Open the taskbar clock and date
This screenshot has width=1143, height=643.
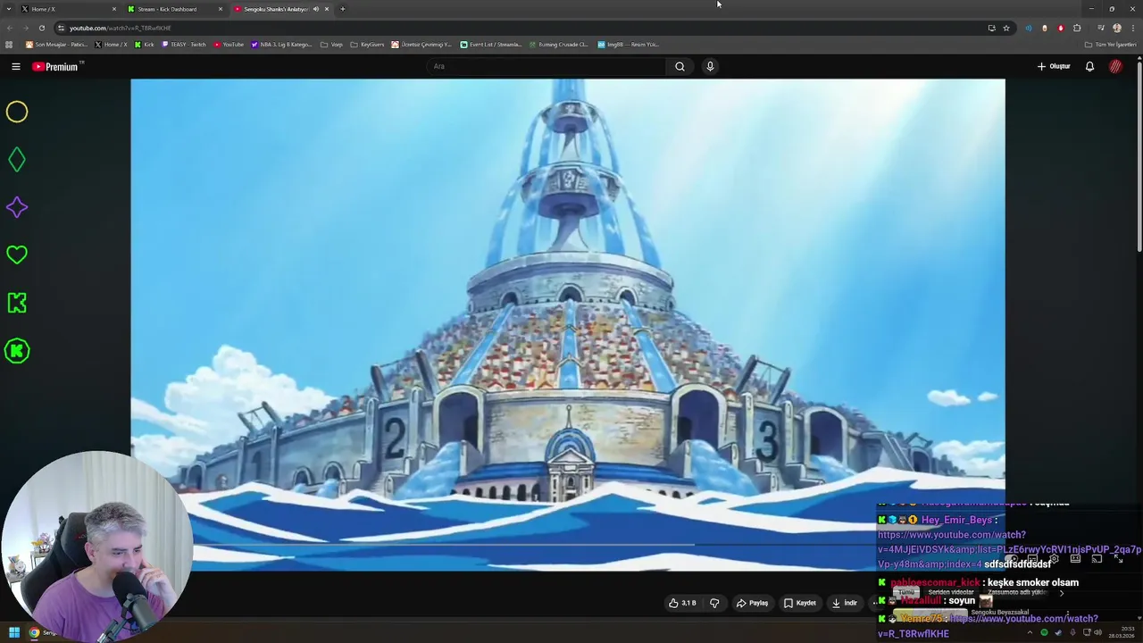(x=1121, y=632)
